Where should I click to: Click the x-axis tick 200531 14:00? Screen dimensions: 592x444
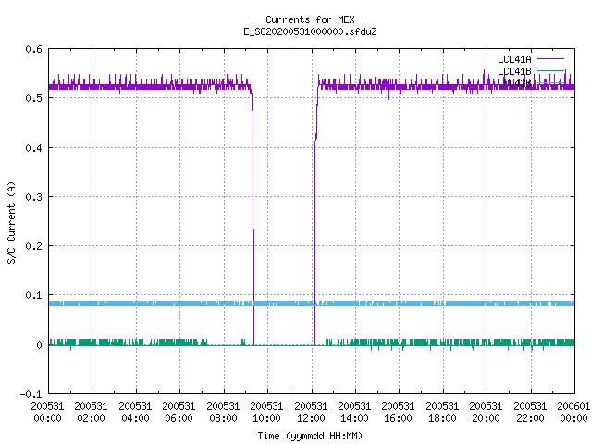pyautogui.click(x=354, y=413)
